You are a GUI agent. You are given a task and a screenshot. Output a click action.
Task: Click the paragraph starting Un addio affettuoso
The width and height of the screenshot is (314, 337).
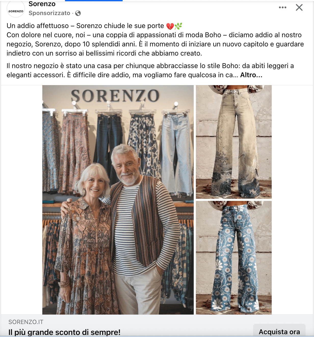coord(155,40)
